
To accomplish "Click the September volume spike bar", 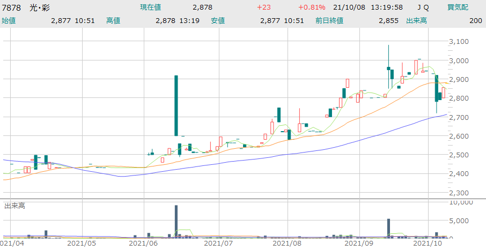I will (x=388, y=227).
